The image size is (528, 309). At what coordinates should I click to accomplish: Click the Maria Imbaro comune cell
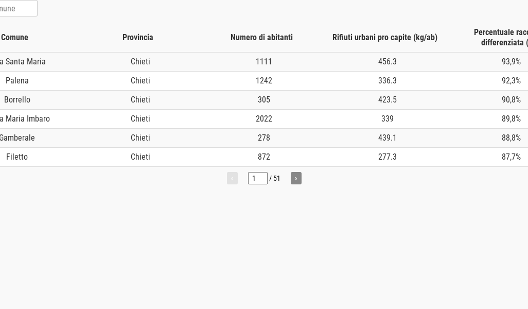tap(25, 118)
